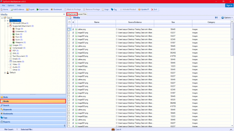The height and width of the screenshot is (131, 234).
Task: Check the first callme.png row checkbox
Action: (x=69, y=29)
